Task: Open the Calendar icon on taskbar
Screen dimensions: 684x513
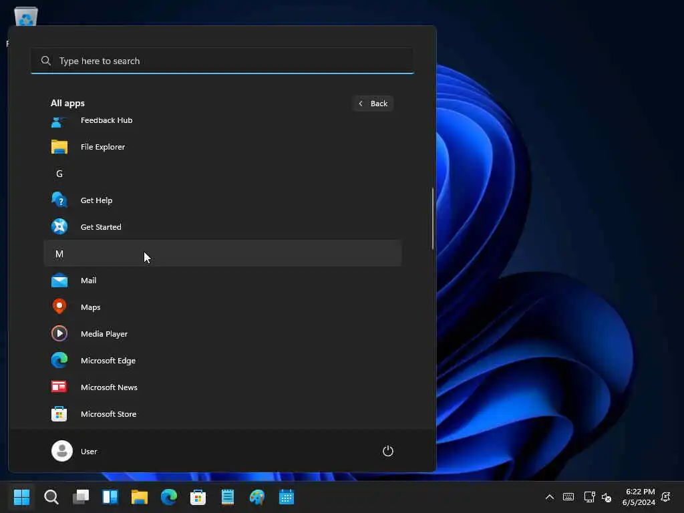Action: tap(287, 497)
